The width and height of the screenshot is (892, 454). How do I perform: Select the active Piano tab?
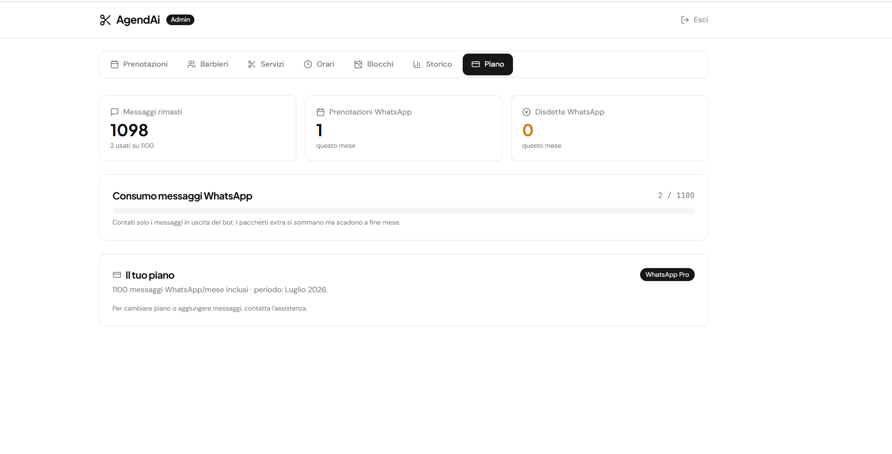[488, 64]
